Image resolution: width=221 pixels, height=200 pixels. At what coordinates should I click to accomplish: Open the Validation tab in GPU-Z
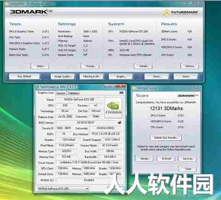tap(73, 93)
